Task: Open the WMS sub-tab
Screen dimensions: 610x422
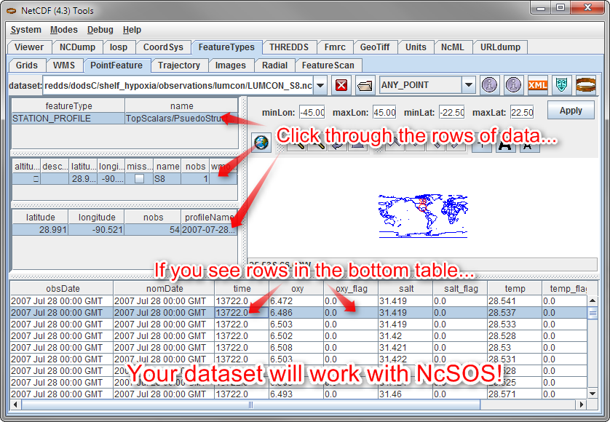Action: point(64,65)
